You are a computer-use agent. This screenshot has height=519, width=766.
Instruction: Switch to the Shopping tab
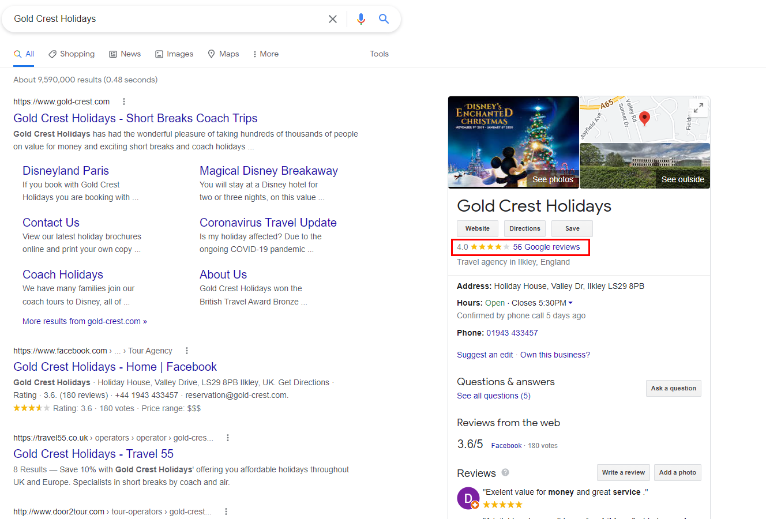[x=72, y=54]
